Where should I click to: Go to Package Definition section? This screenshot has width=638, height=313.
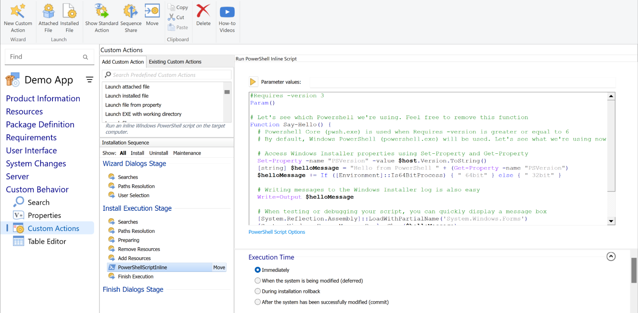pos(40,125)
